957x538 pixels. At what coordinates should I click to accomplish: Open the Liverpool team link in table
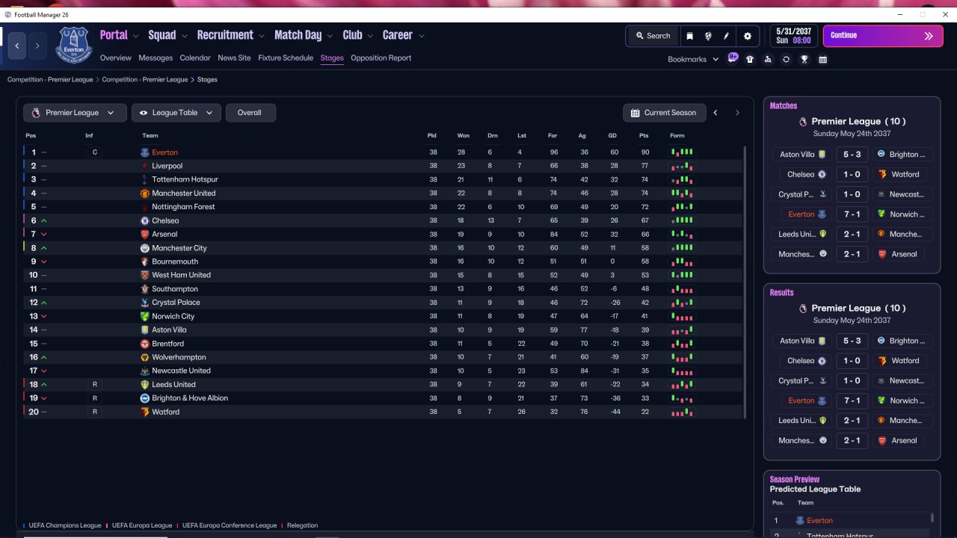click(x=167, y=166)
